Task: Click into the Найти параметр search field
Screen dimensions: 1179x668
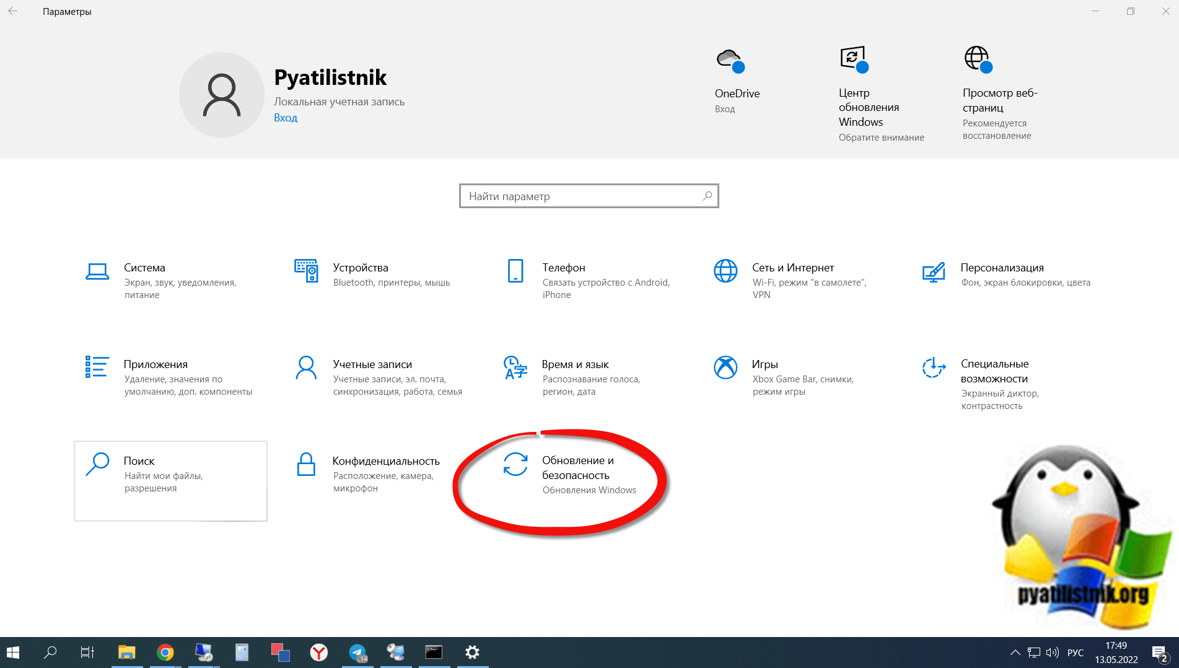Action: pos(589,196)
